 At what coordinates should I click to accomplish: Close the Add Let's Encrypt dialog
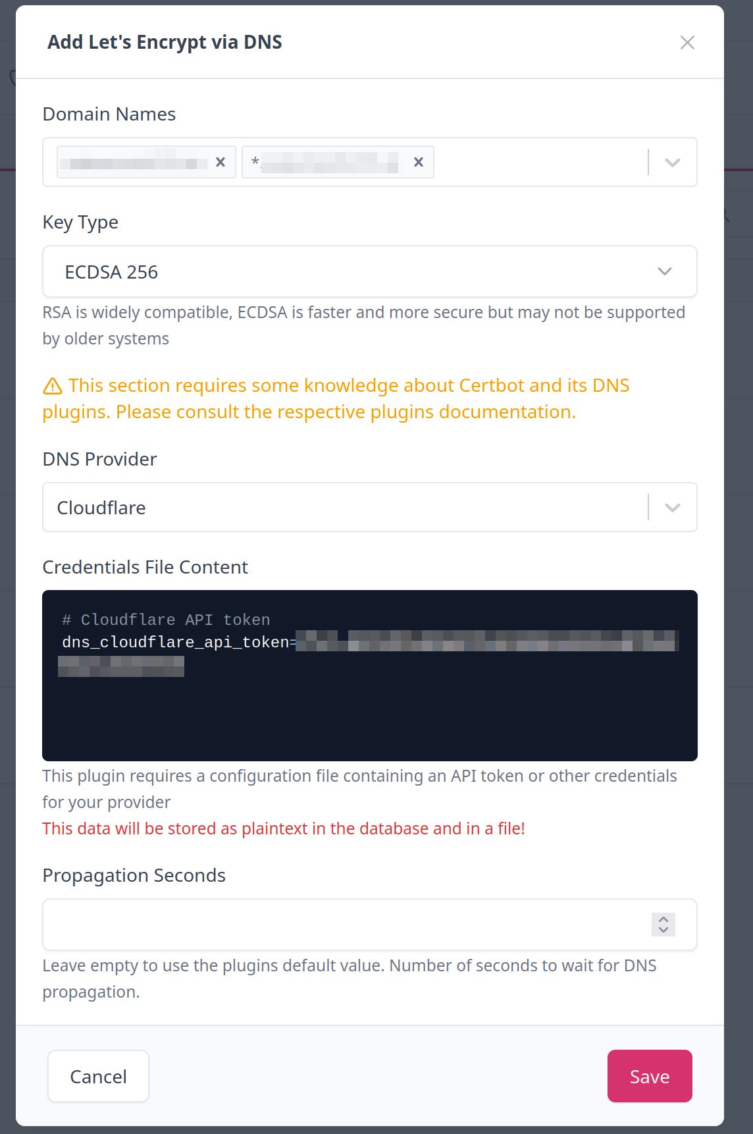[687, 43]
